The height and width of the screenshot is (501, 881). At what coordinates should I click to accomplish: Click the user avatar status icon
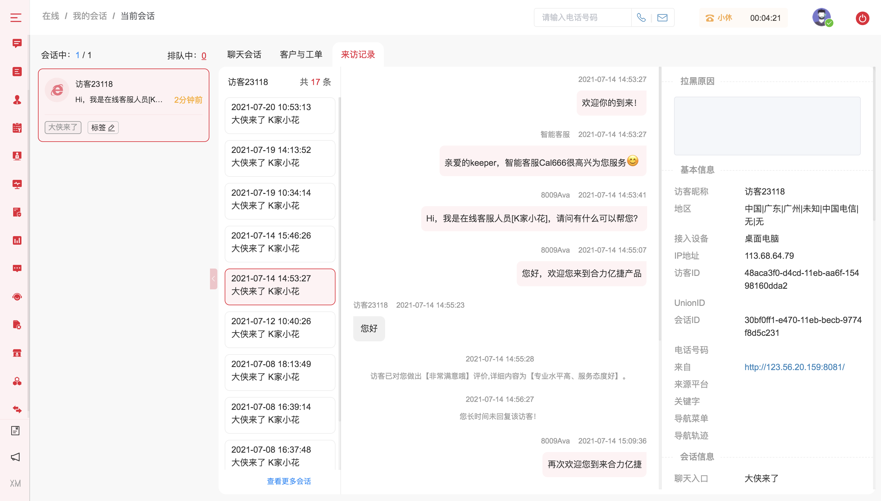[822, 17]
